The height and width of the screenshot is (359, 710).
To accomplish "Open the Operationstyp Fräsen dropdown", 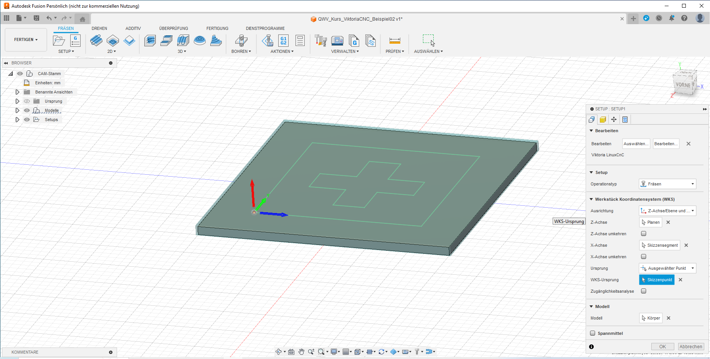I will point(667,184).
